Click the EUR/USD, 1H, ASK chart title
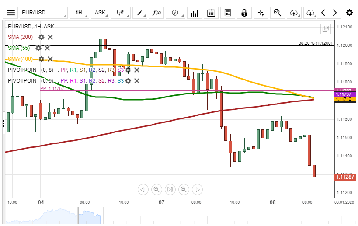This screenshot has width=358, height=226. point(31,27)
